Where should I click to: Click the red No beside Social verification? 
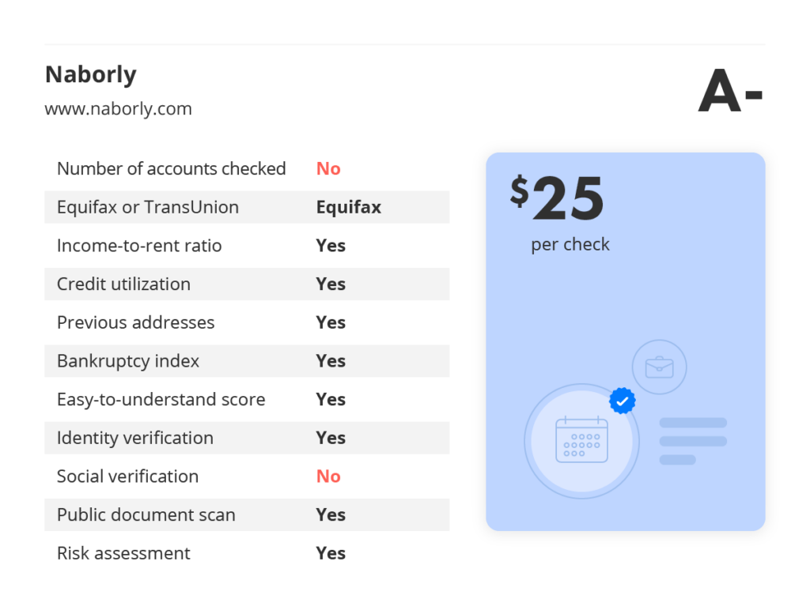pyautogui.click(x=328, y=477)
